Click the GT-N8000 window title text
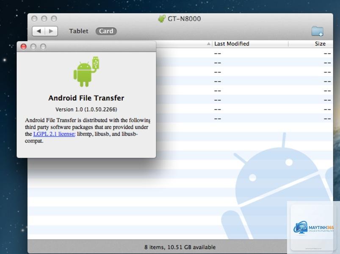The height and width of the screenshot is (254, 340). coord(184,19)
